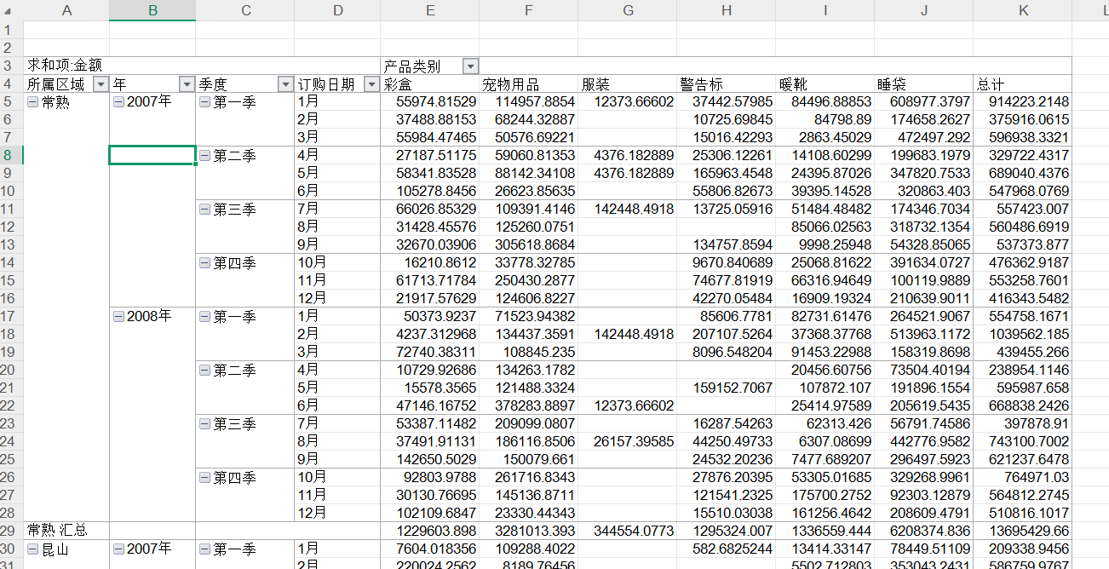Click the 总计 column heading cell

click(1022, 84)
